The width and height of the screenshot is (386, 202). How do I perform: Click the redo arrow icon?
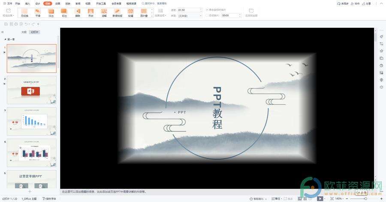point(33,24)
